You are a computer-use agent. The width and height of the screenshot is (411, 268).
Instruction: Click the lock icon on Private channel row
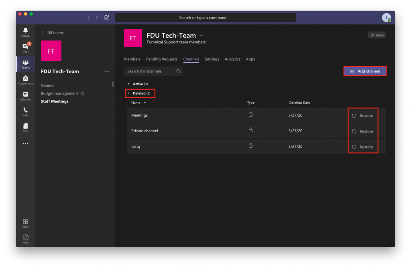coord(250,130)
